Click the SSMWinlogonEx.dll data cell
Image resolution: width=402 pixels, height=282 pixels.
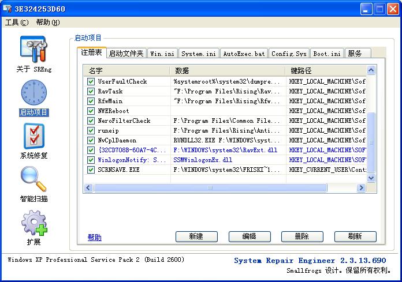click(203, 160)
